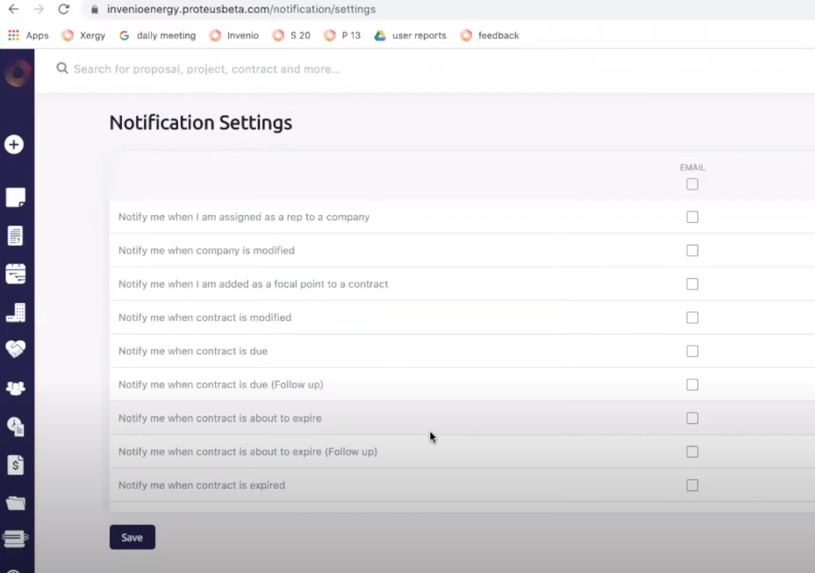Screen dimensions: 815x573
Task: Open the people group icon in sidebar
Action: [x=15, y=388]
